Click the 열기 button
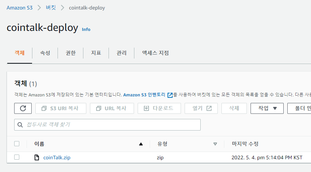Image resolution: width=311 pixels, height=172 pixels. 201,108
